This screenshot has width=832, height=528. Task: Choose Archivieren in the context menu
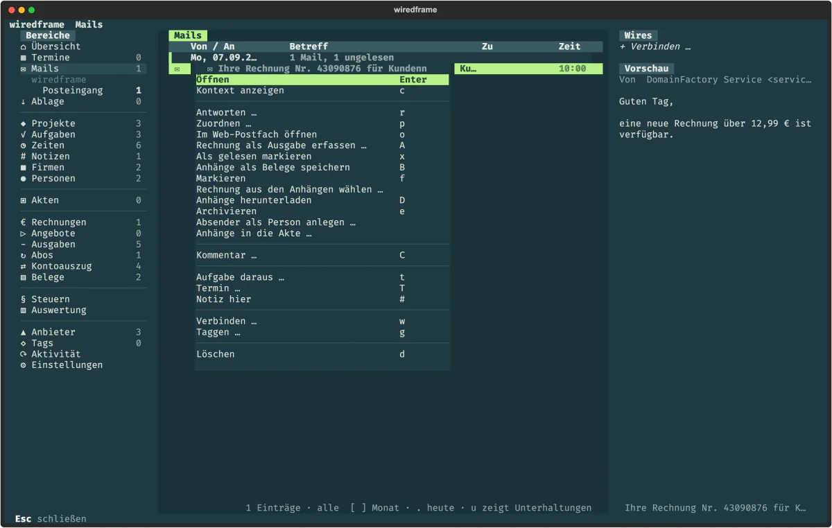pos(322,211)
